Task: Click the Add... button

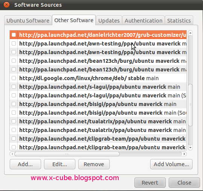Action: click(x=25, y=164)
